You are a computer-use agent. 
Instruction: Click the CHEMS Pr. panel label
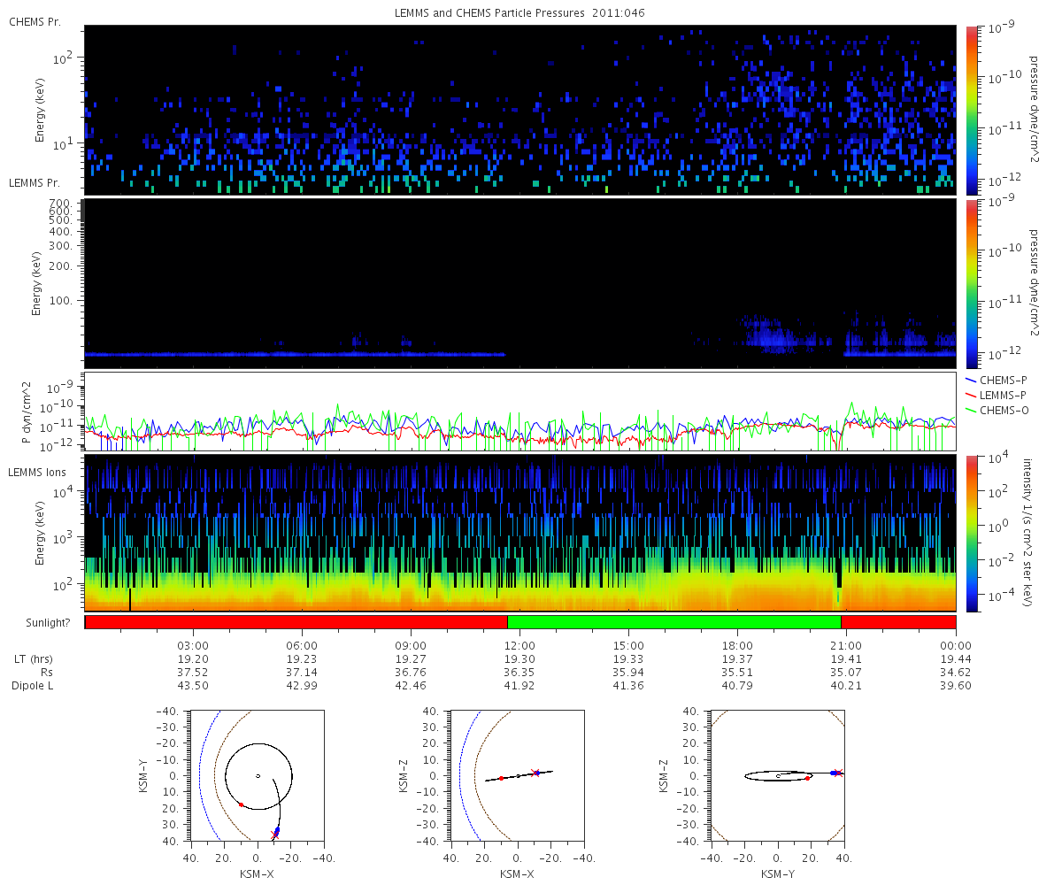(35, 21)
